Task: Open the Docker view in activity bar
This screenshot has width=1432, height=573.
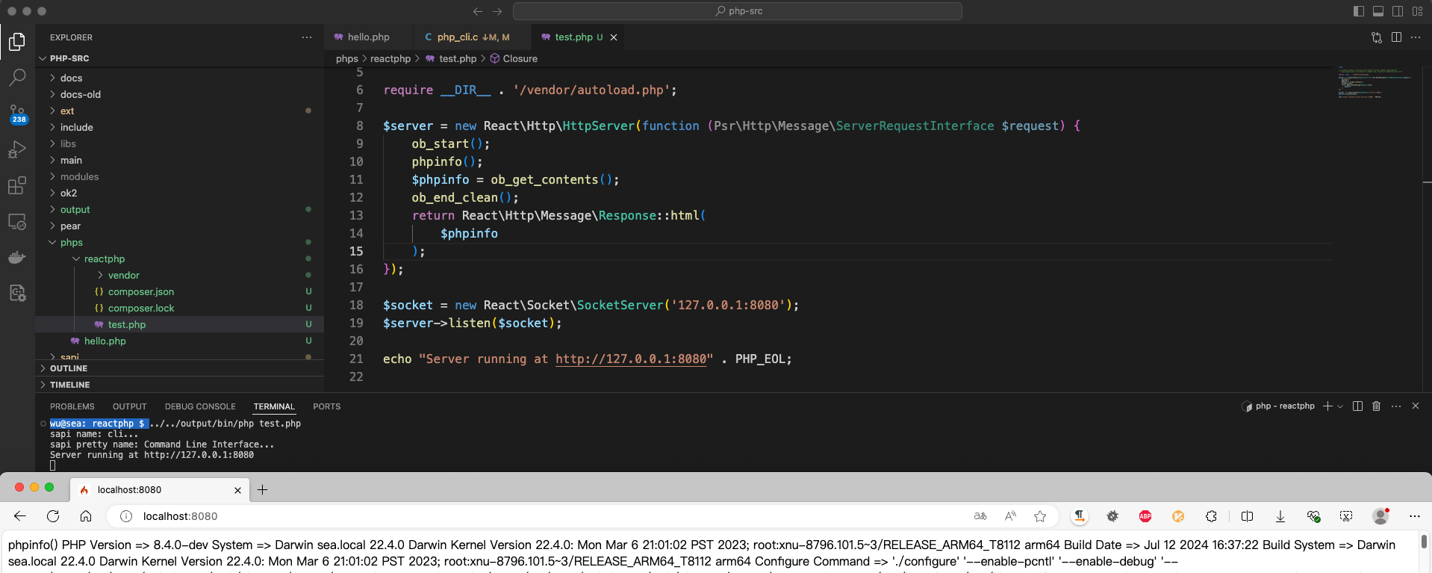Action: [x=17, y=258]
